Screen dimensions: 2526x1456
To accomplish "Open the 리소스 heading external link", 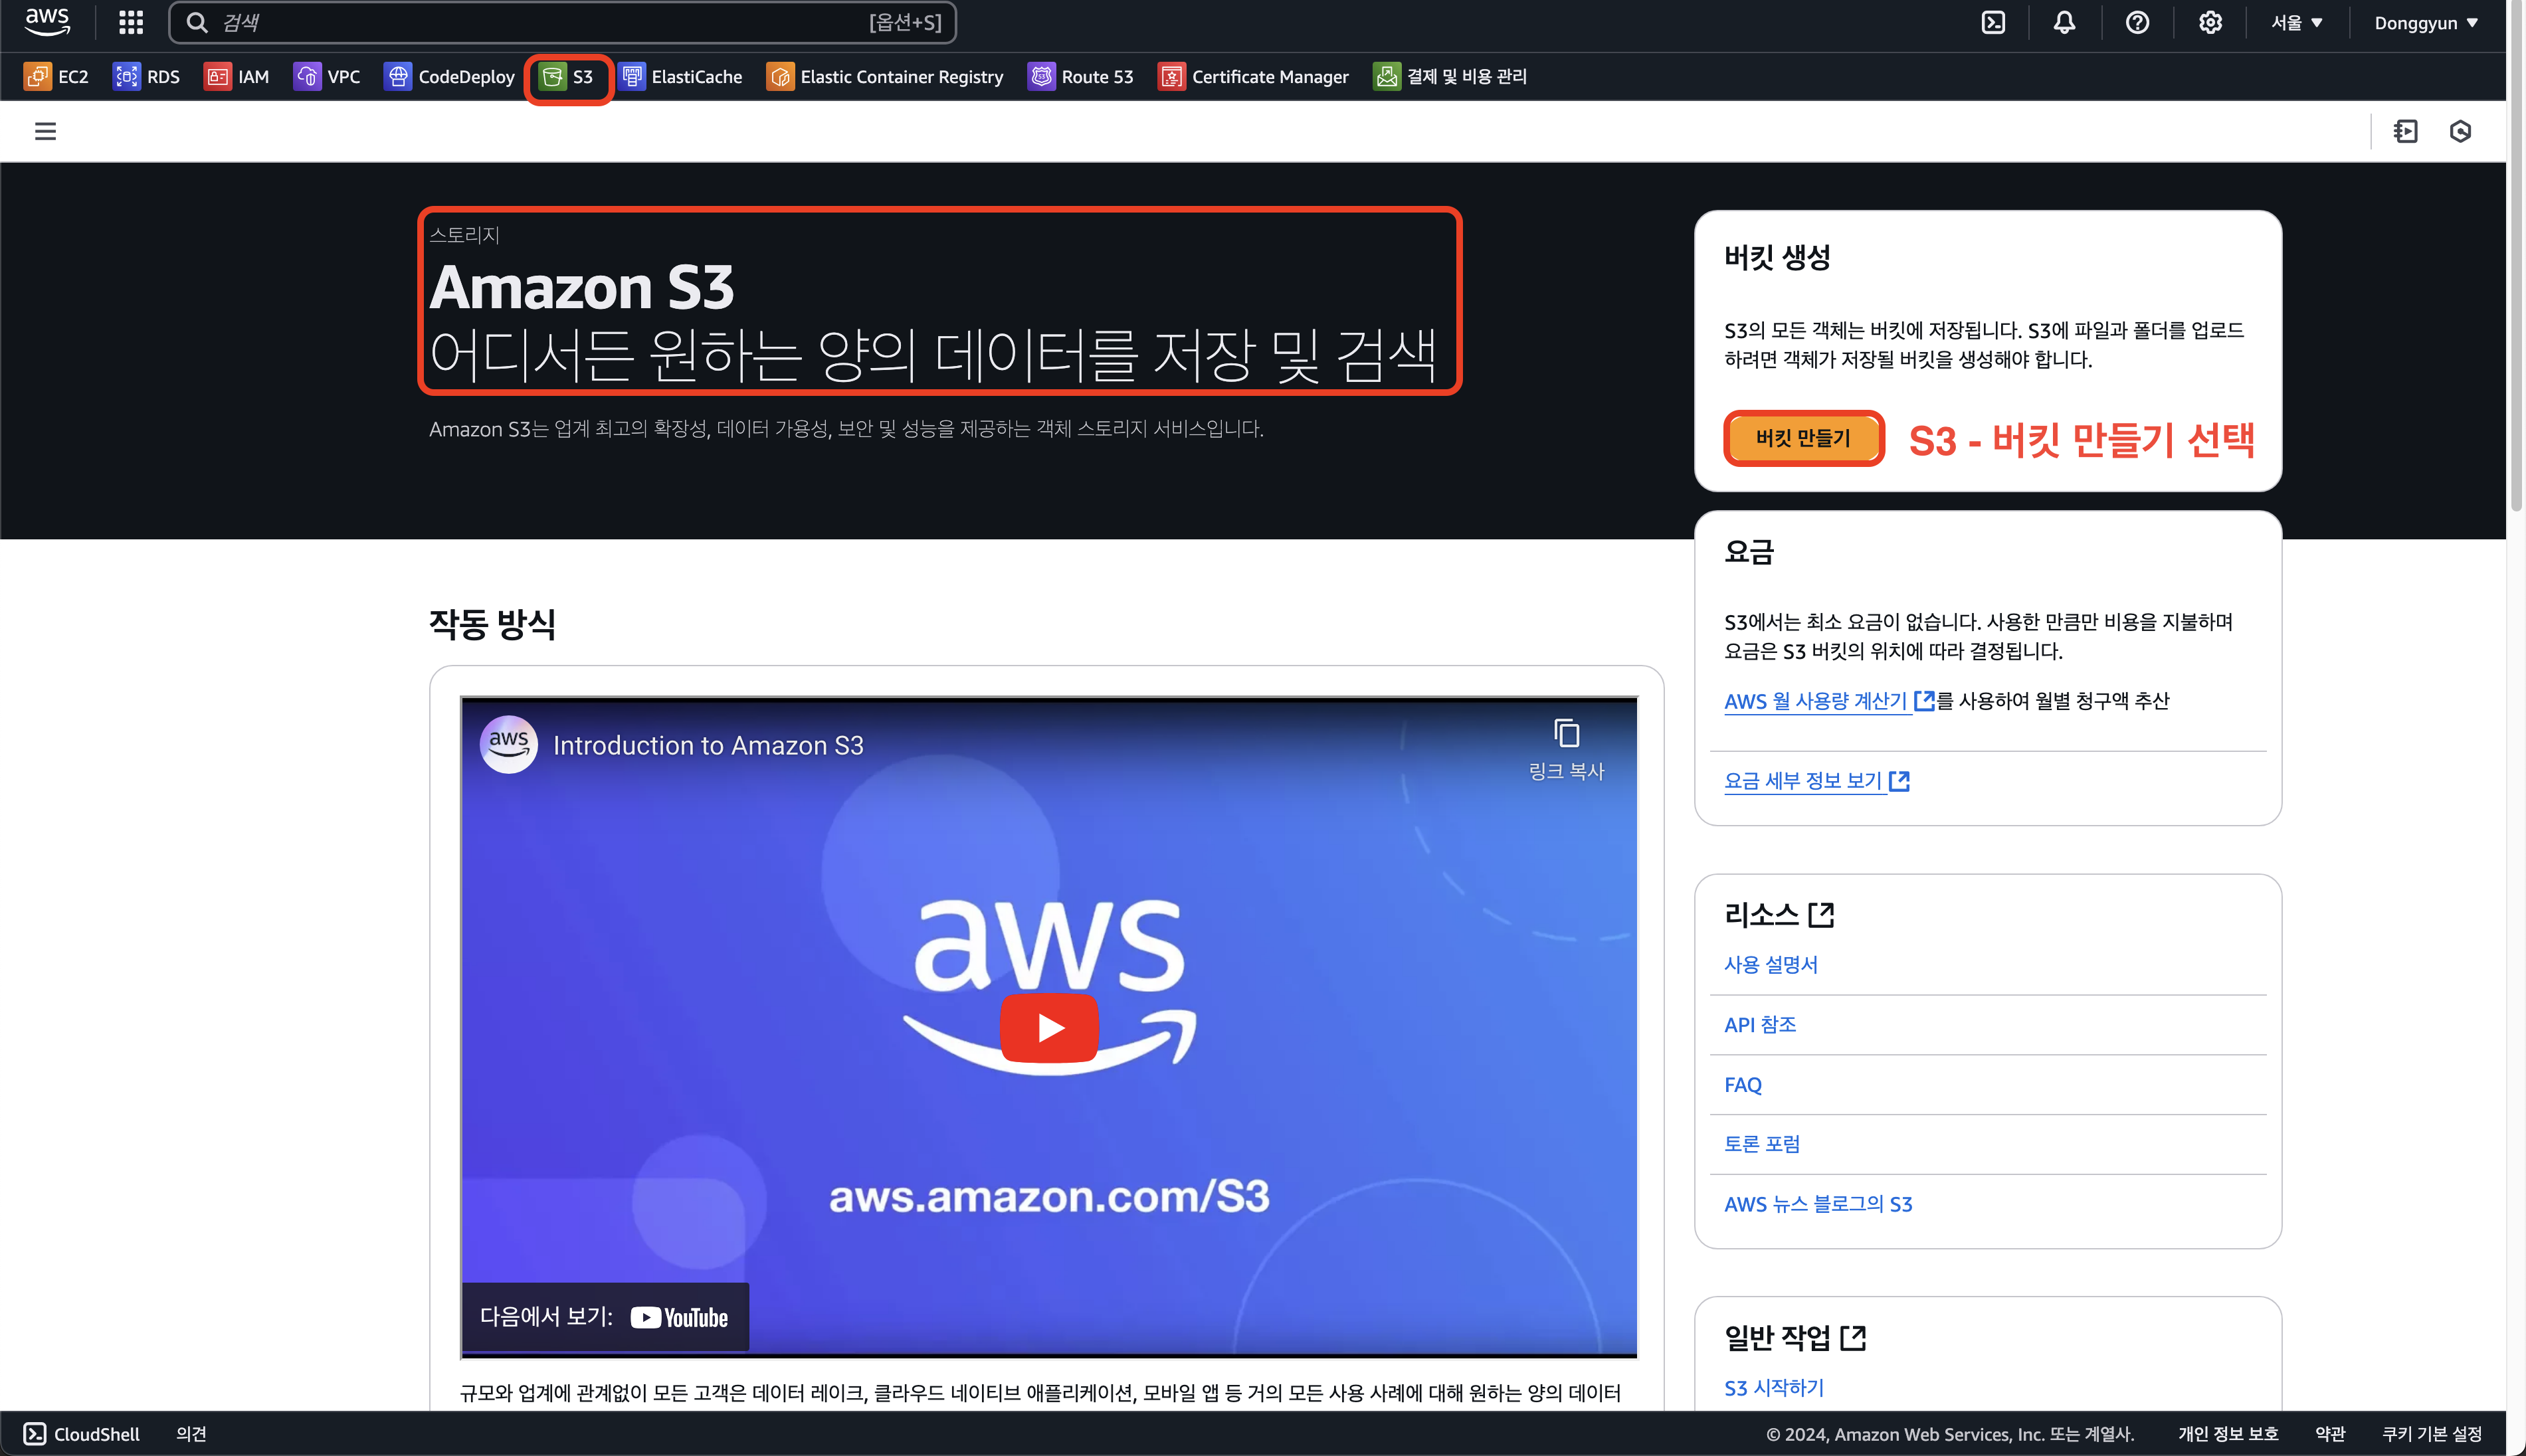I will click(1778, 914).
